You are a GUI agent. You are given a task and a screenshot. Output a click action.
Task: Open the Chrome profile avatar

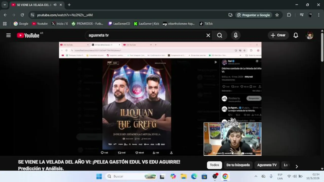pos(310,15)
